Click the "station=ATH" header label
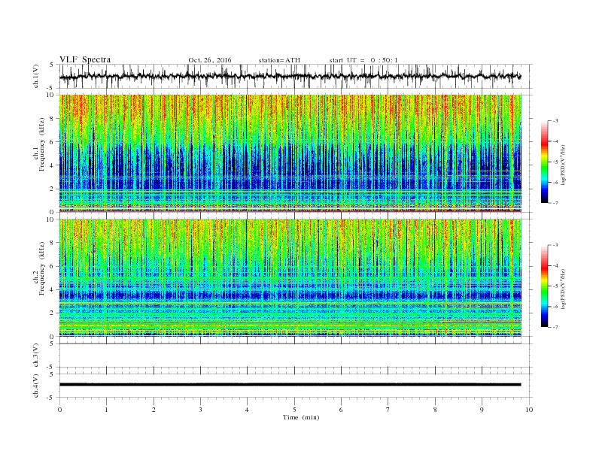596x460 pixels. (x=279, y=60)
